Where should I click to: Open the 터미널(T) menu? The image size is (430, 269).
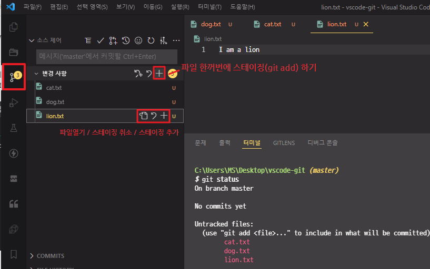pyautogui.click(x=209, y=7)
